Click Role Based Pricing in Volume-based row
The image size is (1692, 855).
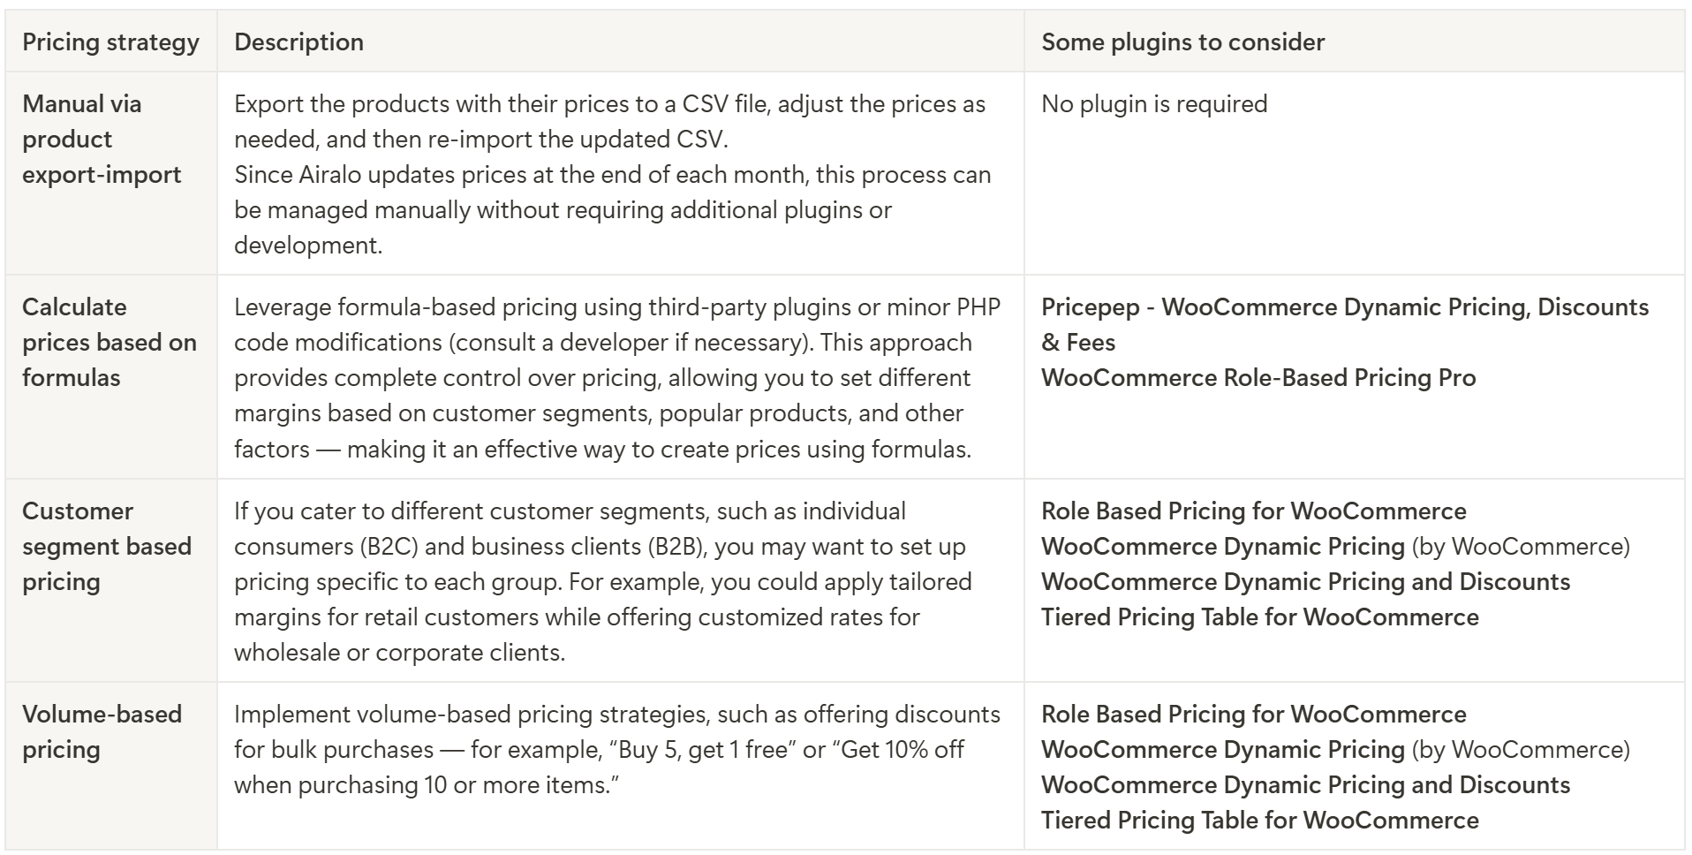point(1253,715)
